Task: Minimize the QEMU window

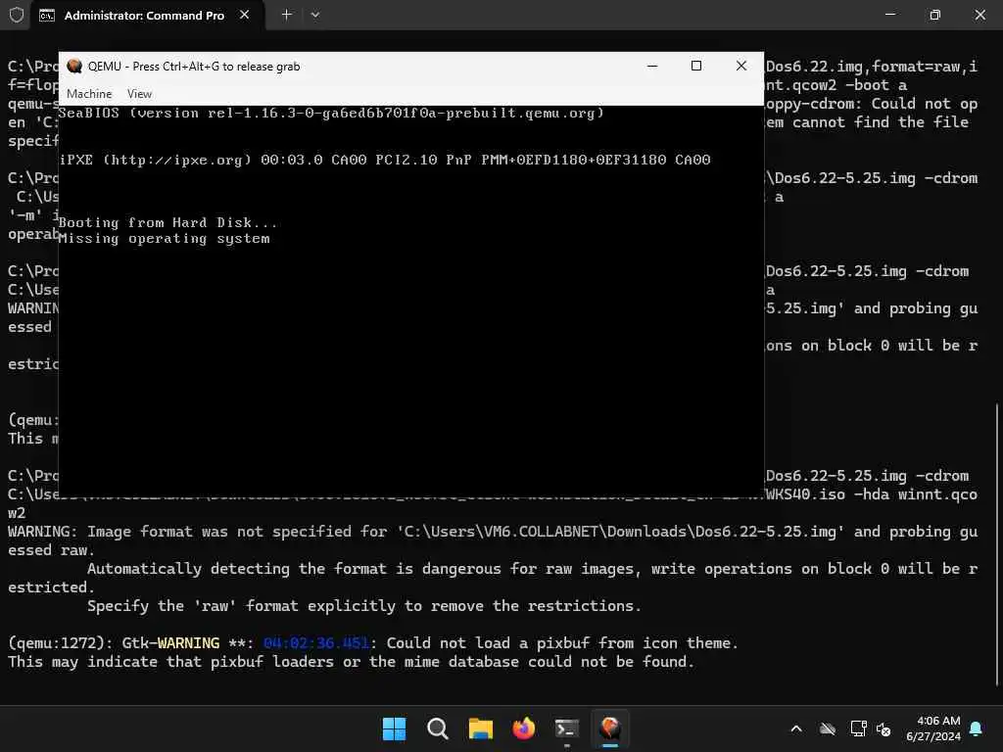Action: pos(651,66)
